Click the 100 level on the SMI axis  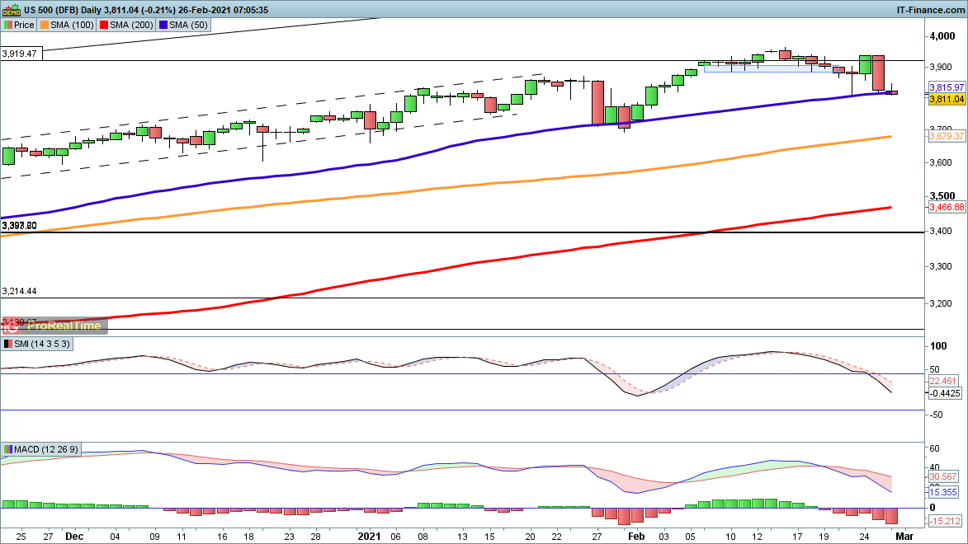pyautogui.click(x=938, y=346)
